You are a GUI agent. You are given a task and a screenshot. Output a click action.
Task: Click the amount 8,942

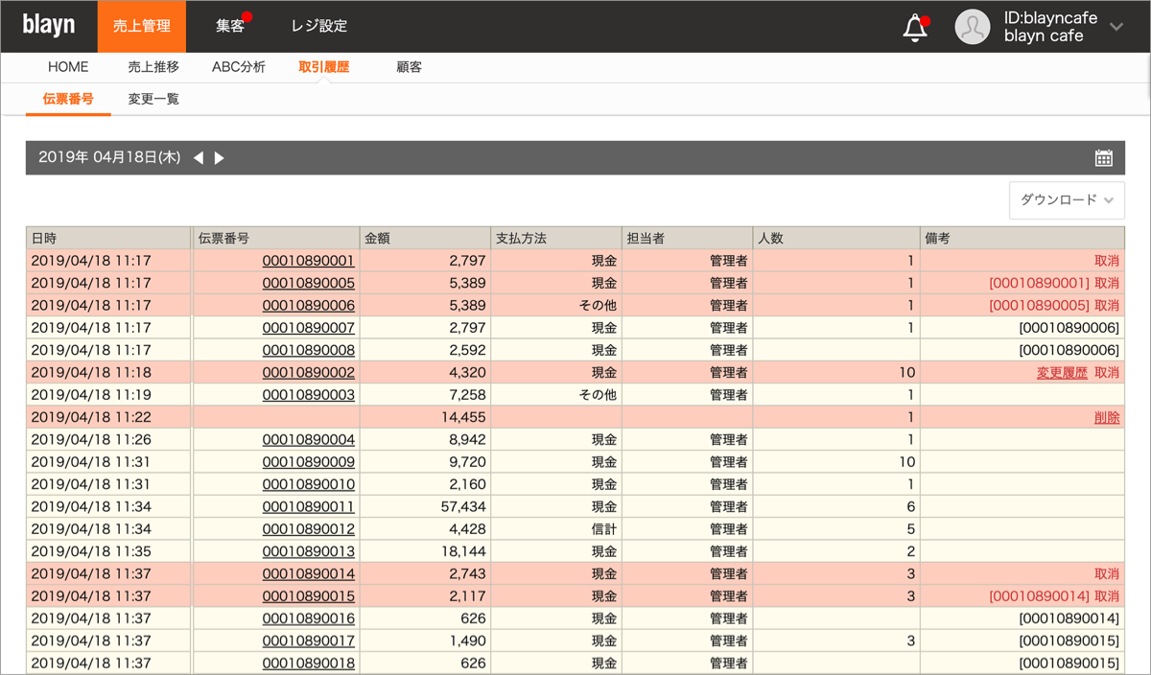click(467, 439)
